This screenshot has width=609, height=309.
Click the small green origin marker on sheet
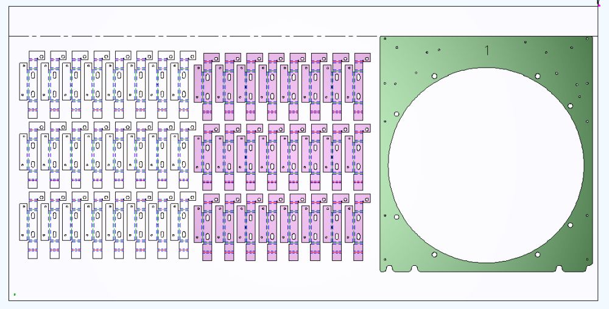pyautogui.click(x=15, y=295)
